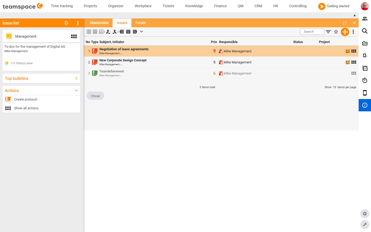
Task: Click the next-date calendar icon
Action: [x=135, y=32]
